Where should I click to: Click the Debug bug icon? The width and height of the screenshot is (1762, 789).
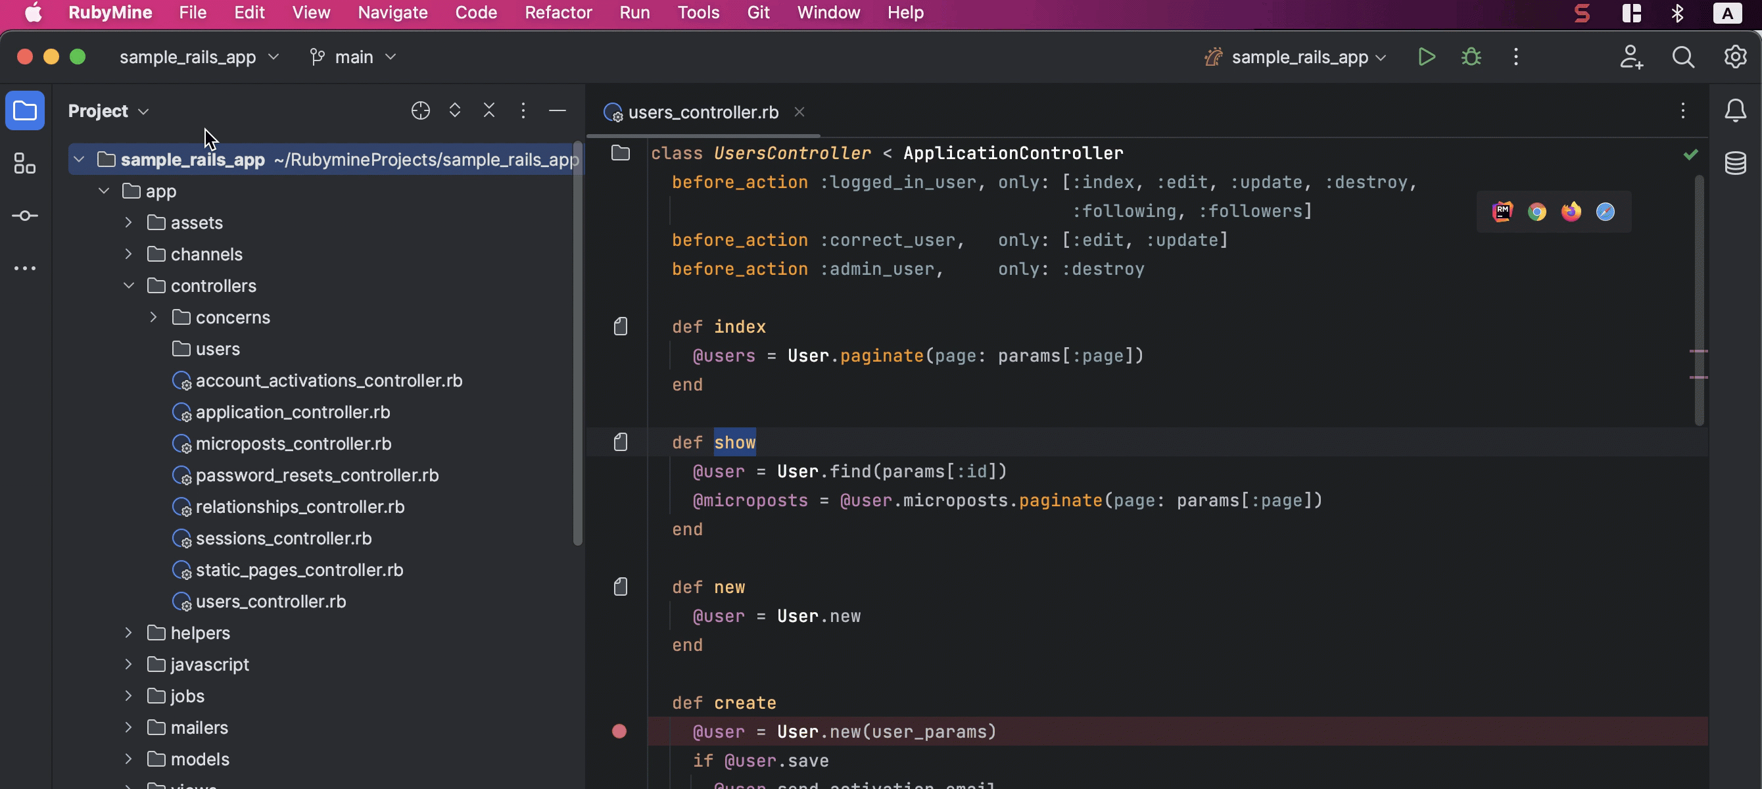[1471, 57]
